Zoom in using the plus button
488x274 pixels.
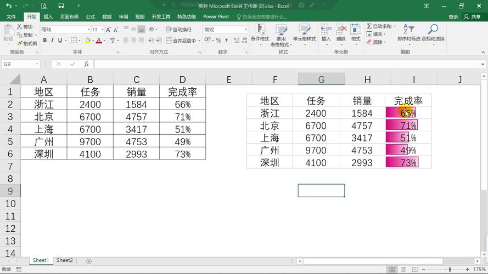pos(467,269)
